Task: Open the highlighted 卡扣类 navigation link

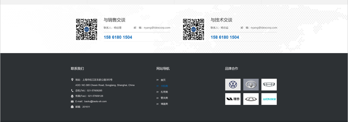Action: click(164, 86)
